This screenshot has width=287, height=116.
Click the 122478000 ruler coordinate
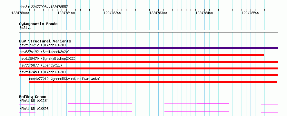(x=20, y=13)
